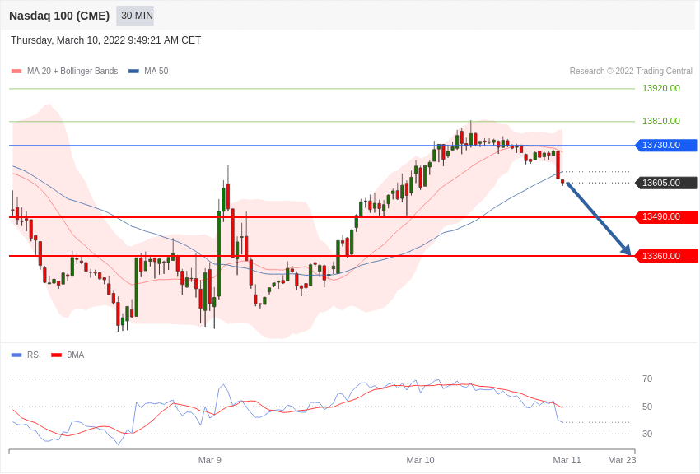Viewport: 700px width, 474px height.
Task: Click the RSI 70 level label
Action: coord(647,379)
